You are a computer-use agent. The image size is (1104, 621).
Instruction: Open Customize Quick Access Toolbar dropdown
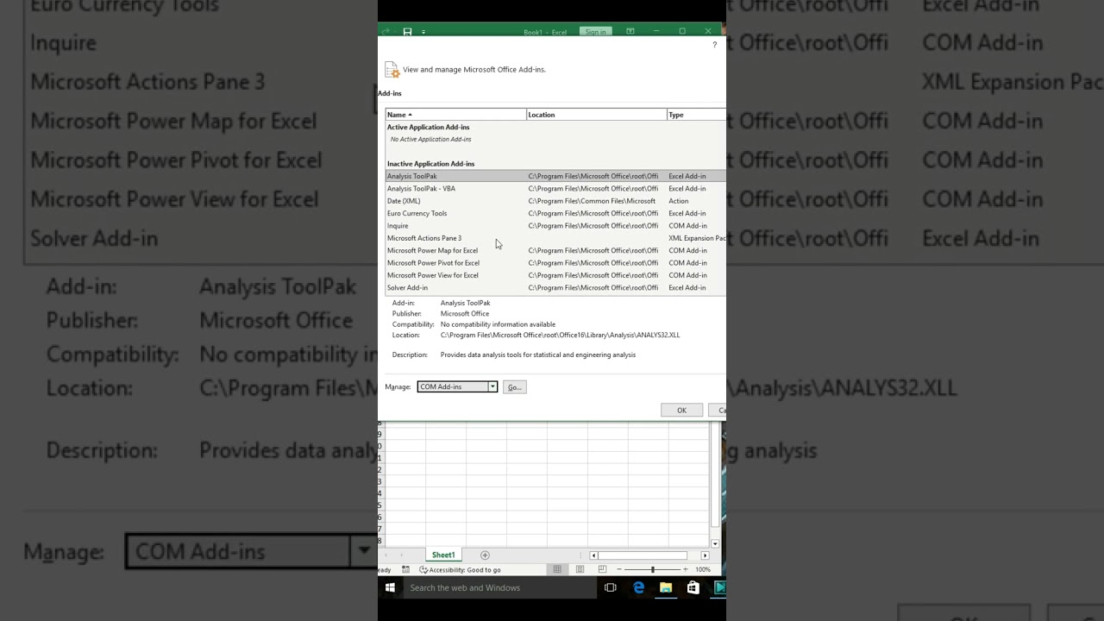coord(423,32)
